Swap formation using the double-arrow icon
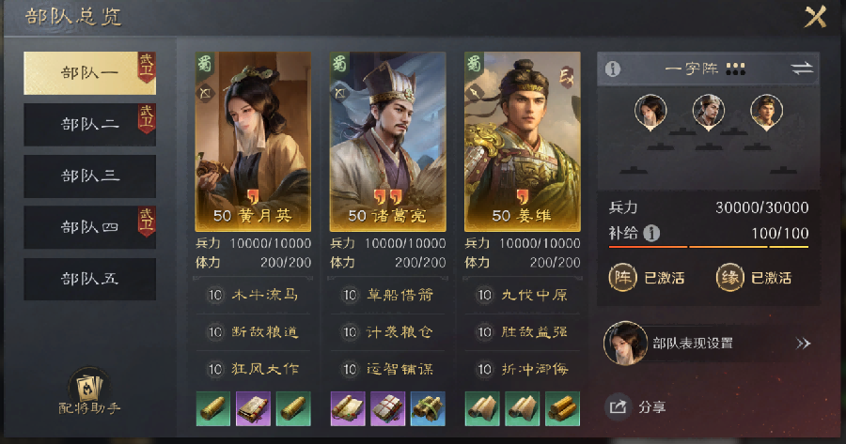The image size is (846, 444). (x=802, y=69)
